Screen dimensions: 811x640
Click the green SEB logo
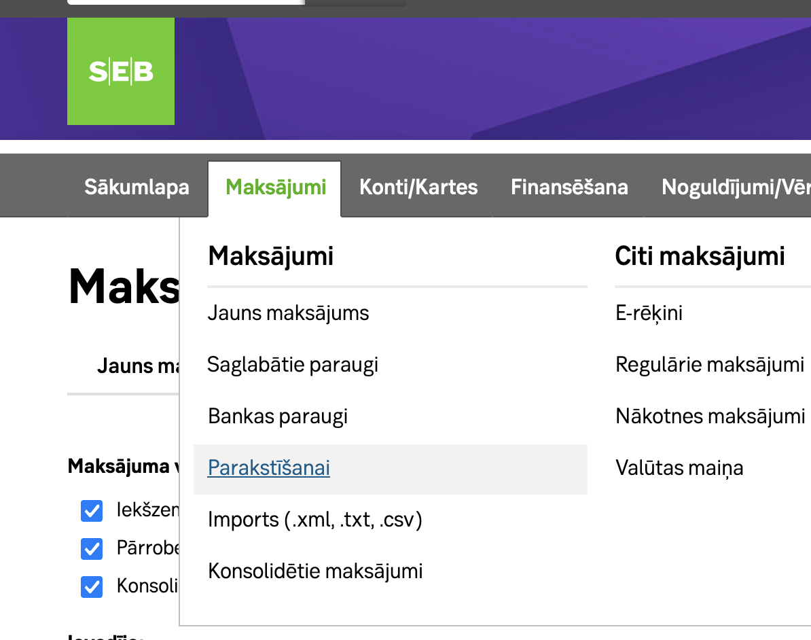pyautogui.click(x=121, y=71)
